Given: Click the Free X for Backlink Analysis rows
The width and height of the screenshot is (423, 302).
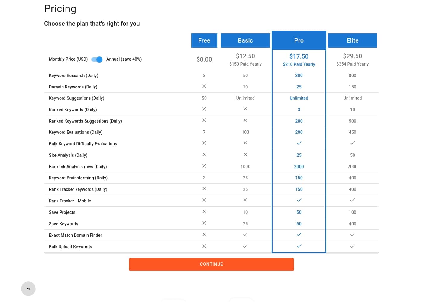Looking at the screenshot, I should coord(204,166).
